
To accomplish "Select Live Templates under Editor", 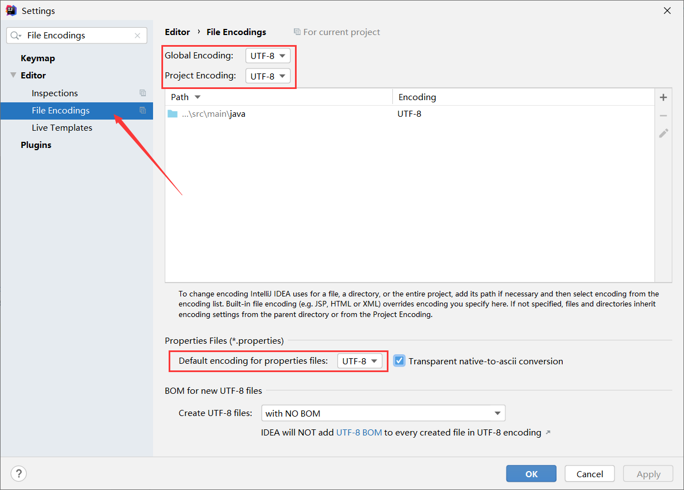I will click(x=62, y=127).
